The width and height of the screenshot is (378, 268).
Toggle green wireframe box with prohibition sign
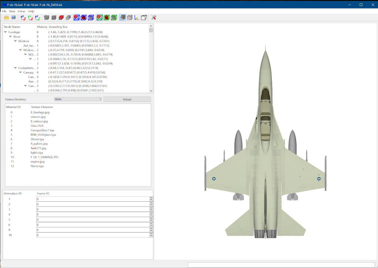99,18
